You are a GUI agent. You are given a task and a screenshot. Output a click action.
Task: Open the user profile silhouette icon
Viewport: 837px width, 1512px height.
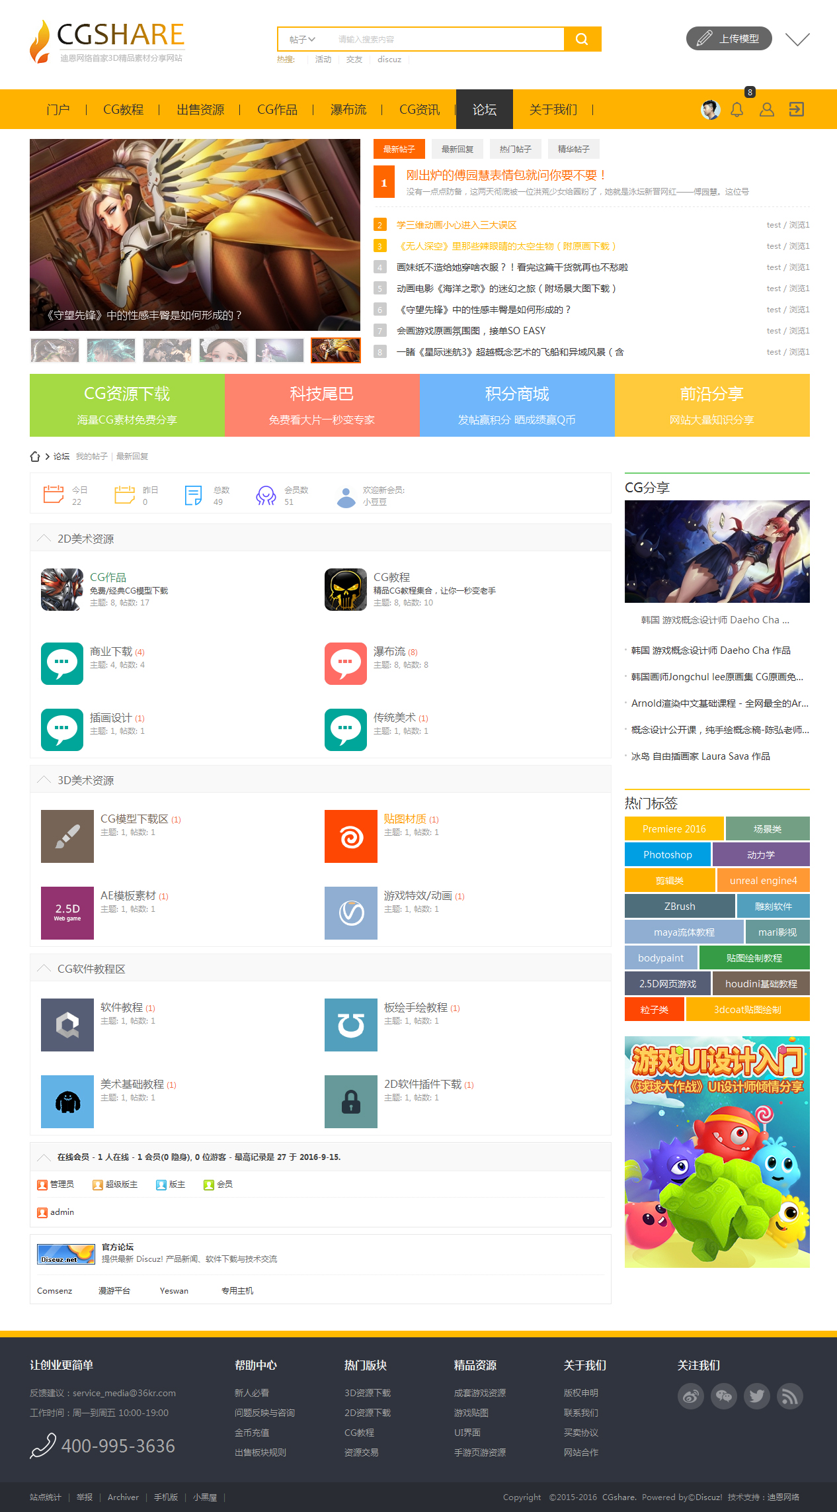766,109
